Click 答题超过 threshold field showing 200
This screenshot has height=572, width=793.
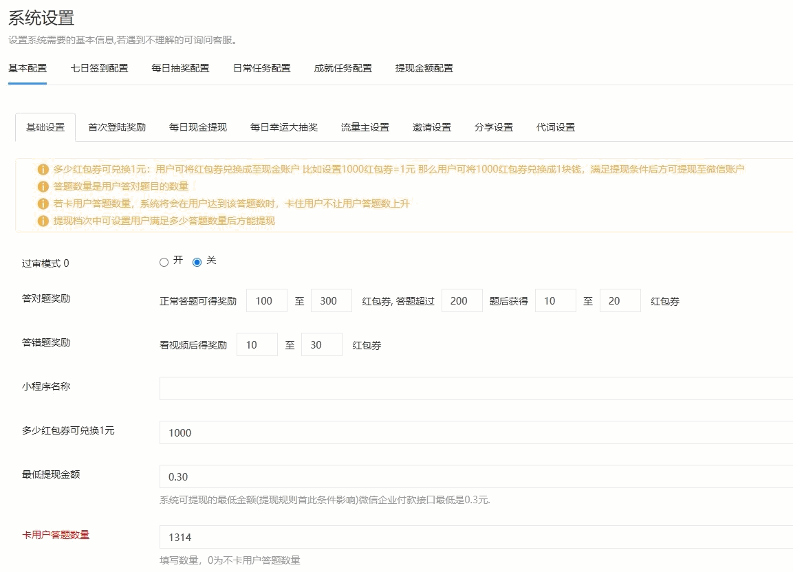click(461, 300)
